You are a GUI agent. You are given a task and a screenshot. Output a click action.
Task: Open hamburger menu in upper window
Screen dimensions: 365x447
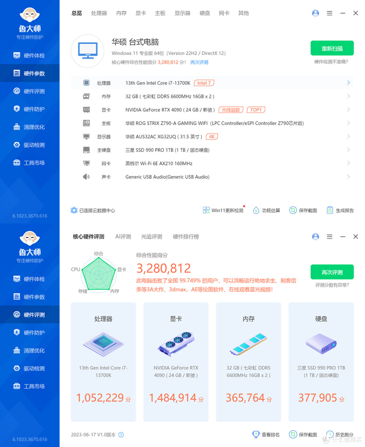pos(330,13)
